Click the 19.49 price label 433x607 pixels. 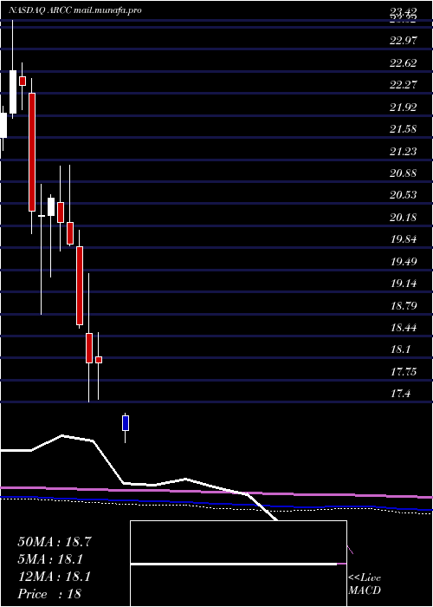pyautogui.click(x=404, y=262)
